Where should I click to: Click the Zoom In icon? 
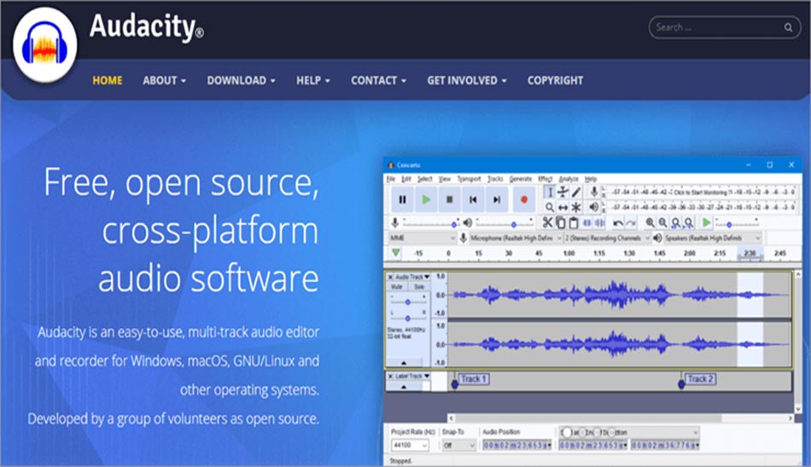[651, 222]
